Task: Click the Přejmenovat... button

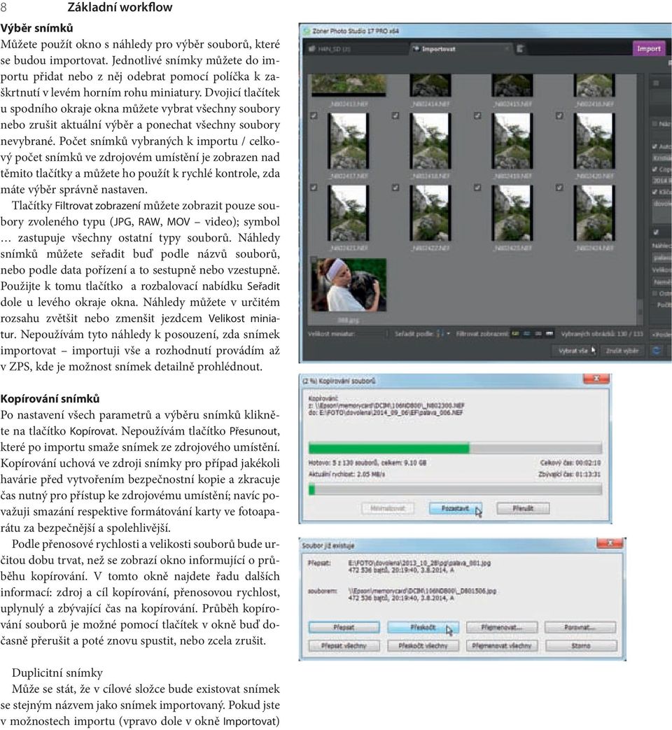Action: pos(502,628)
